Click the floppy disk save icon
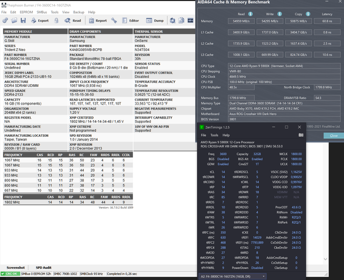Screen dimensions: 344x280 click(23, 20)
